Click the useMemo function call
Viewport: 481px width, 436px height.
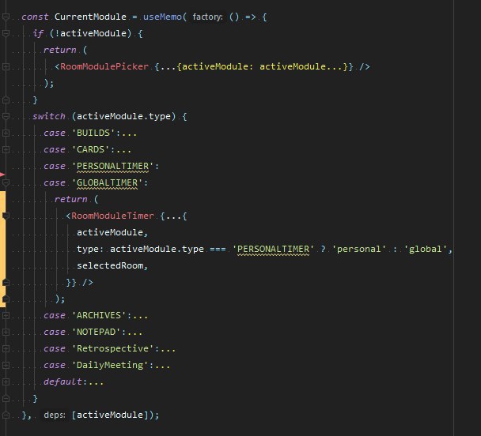162,17
